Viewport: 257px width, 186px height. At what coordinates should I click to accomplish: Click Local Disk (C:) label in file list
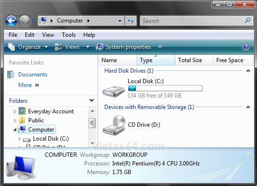click(145, 81)
